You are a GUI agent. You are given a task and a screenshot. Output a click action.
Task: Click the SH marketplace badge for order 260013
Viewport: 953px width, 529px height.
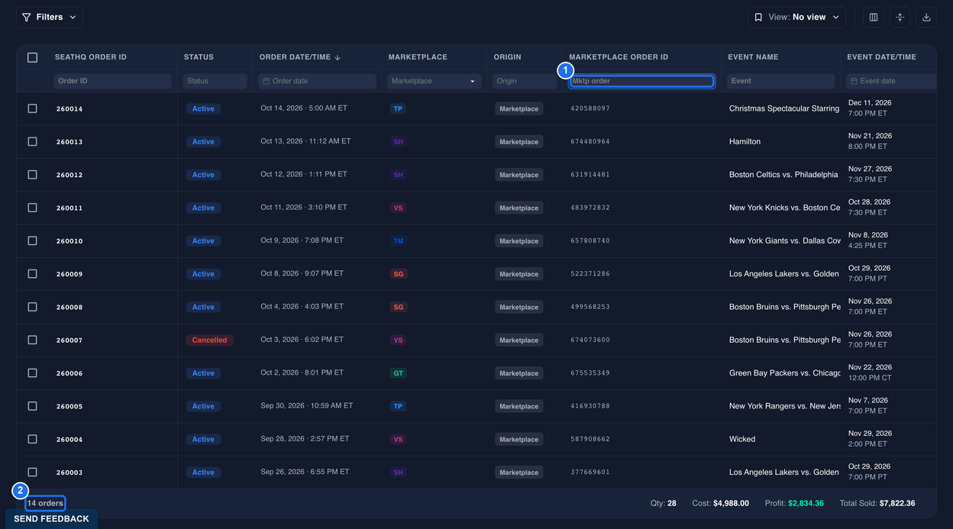click(x=398, y=142)
